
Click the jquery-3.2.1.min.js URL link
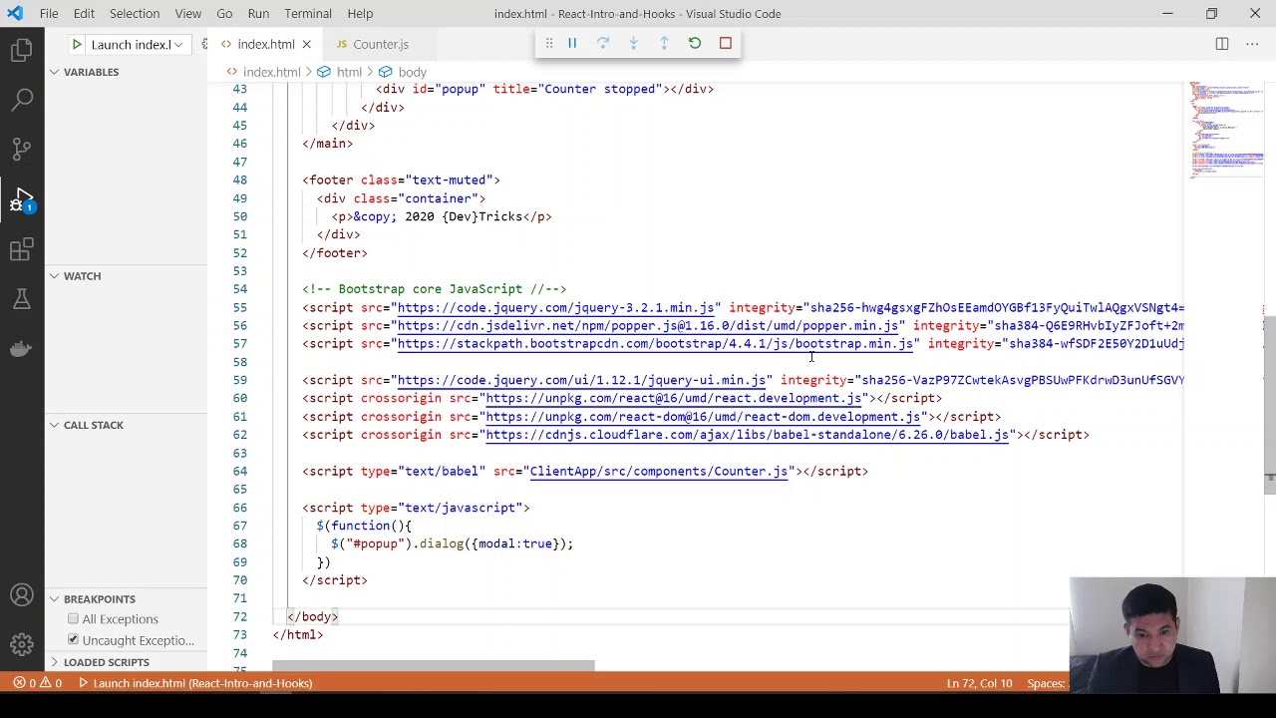click(555, 307)
